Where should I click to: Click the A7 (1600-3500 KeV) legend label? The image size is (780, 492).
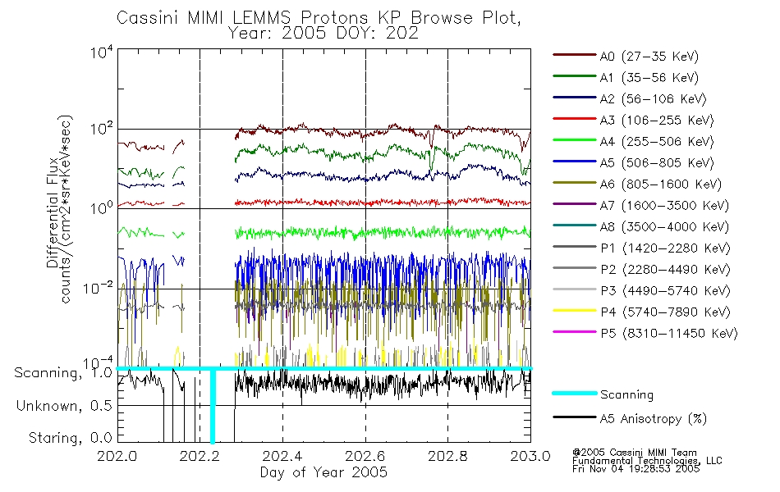pos(664,207)
